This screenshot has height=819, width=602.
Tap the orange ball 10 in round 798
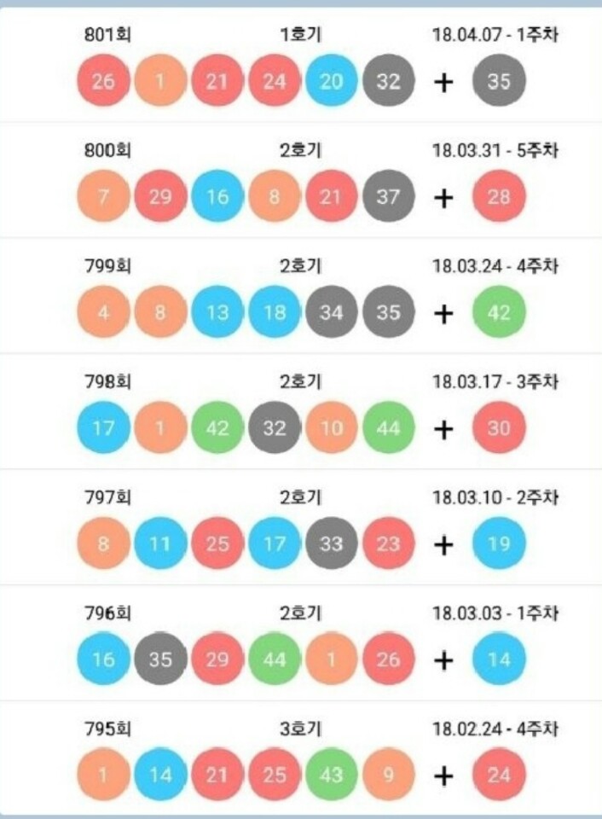tap(331, 428)
